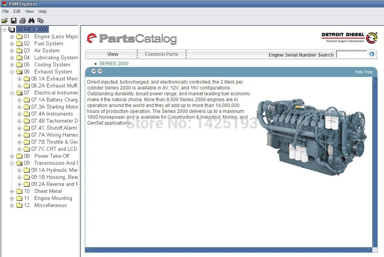The height and width of the screenshot is (257, 384).
Task: Open the SERIES 2000 breadcrumb link
Action: click(x=114, y=64)
